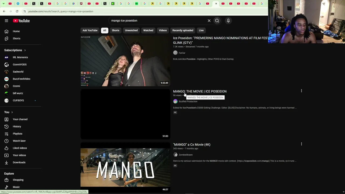Filter results by Watched
Image resolution: width=345 pixels, height=194 pixels.
point(148,30)
